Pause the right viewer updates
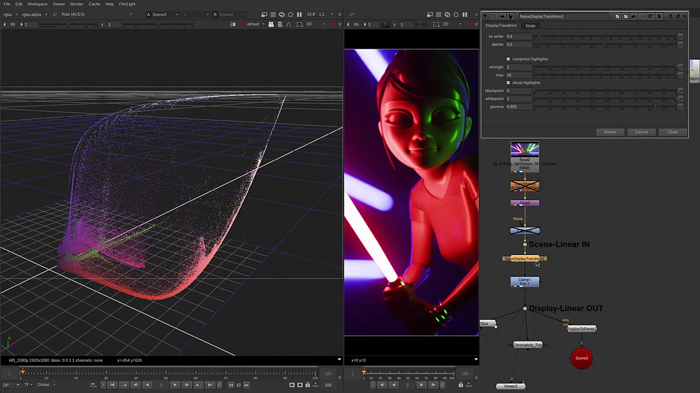700x393 pixels. click(x=465, y=15)
